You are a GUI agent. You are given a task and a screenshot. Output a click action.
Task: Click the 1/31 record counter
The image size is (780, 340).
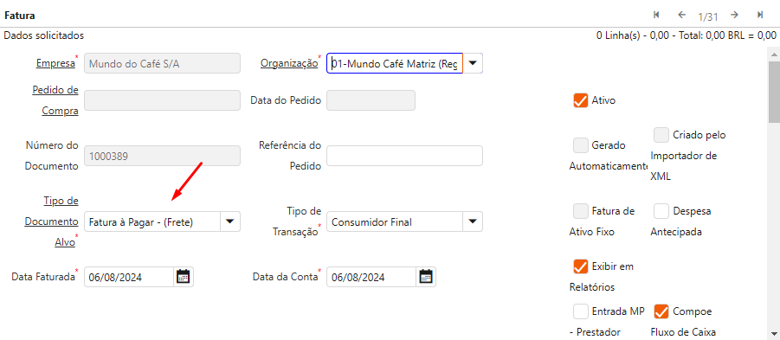click(x=708, y=17)
